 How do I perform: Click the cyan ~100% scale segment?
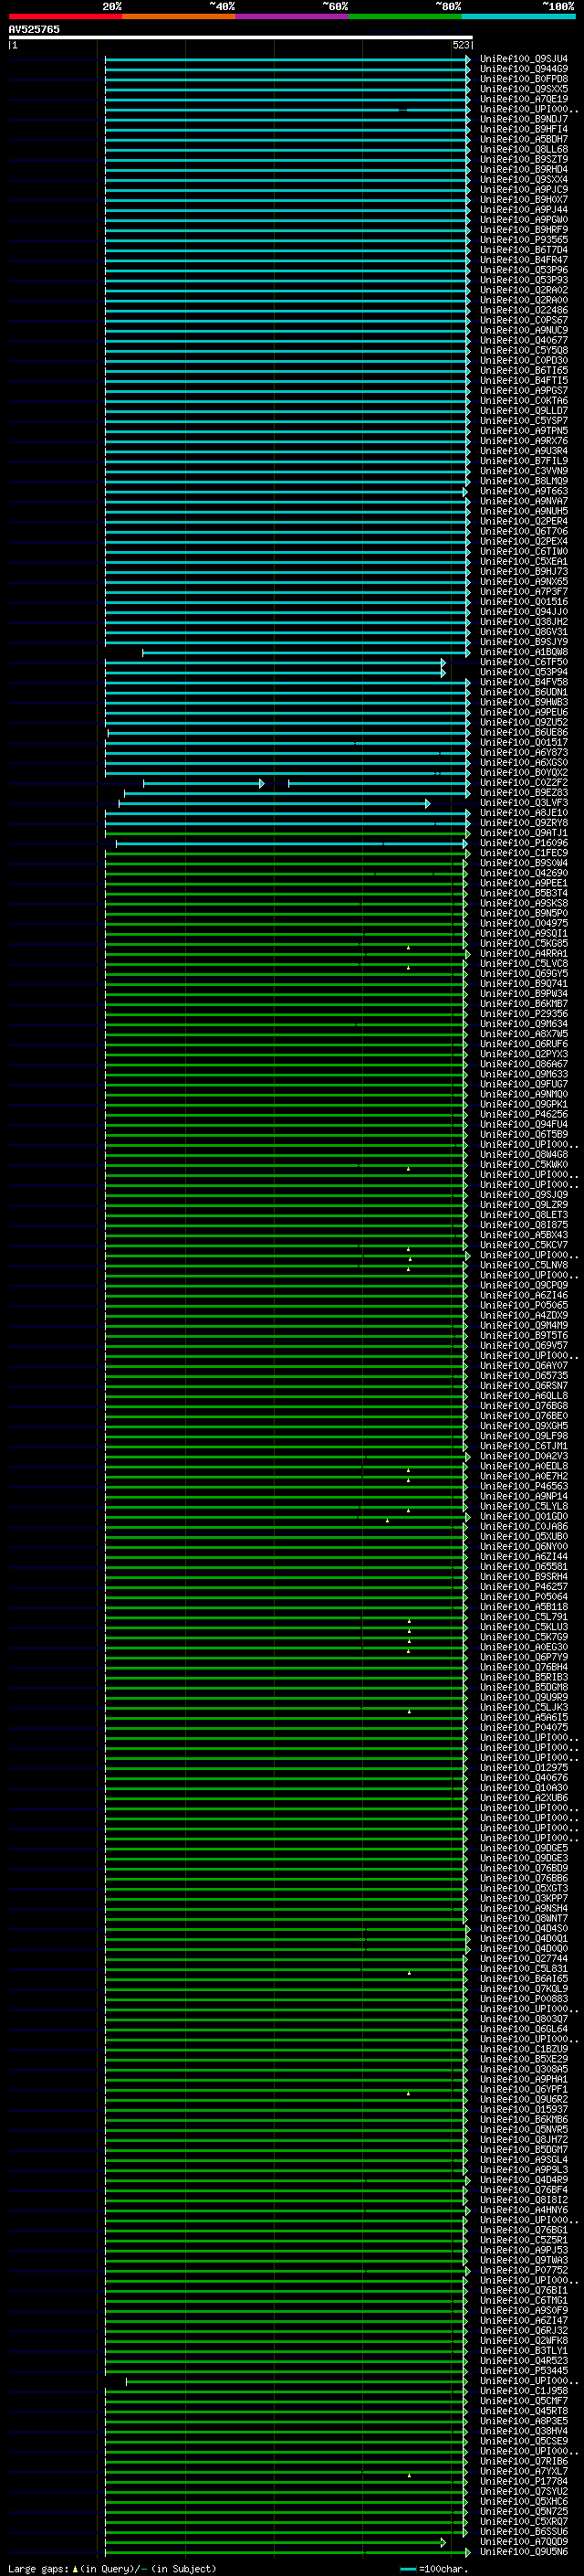[x=518, y=16]
